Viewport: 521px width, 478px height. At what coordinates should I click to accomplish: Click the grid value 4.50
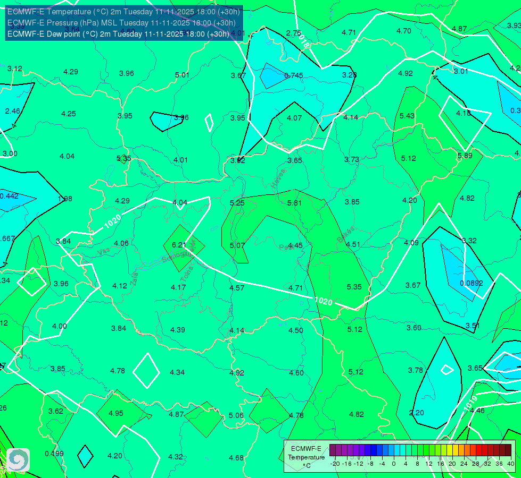(x=296, y=330)
